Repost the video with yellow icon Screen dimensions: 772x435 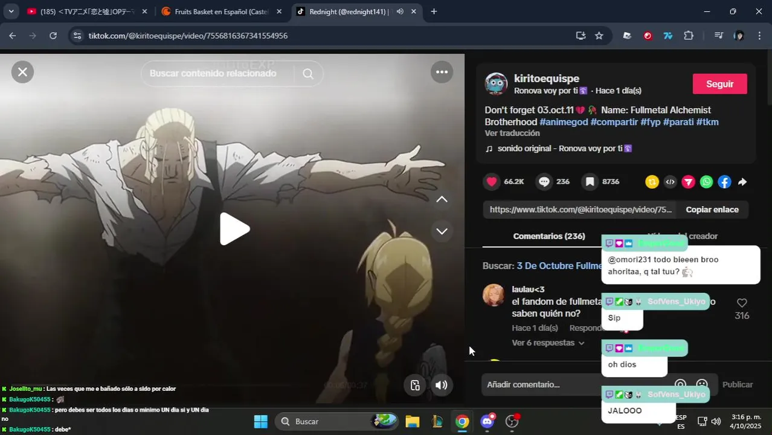tap(652, 181)
